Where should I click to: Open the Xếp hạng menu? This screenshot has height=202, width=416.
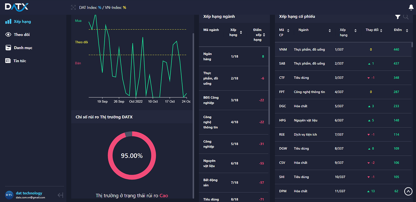22,21
